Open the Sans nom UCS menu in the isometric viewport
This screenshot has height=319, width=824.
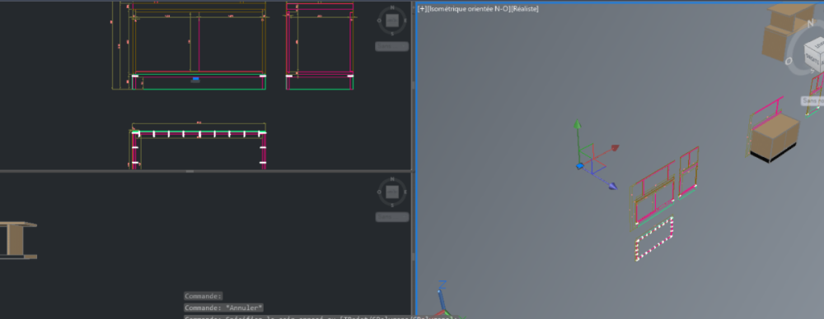click(812, 100)
